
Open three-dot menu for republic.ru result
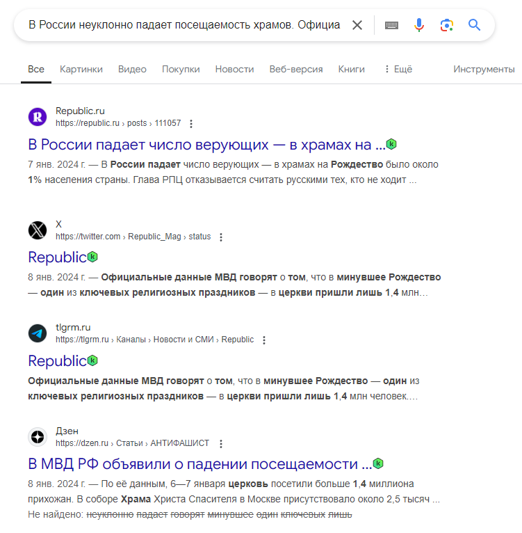pyautogui.click(x=191, y=124)
